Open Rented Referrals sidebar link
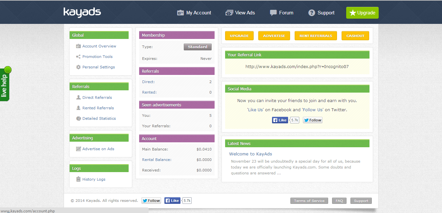Screen dimensions: 442x213 pos(98,108)
